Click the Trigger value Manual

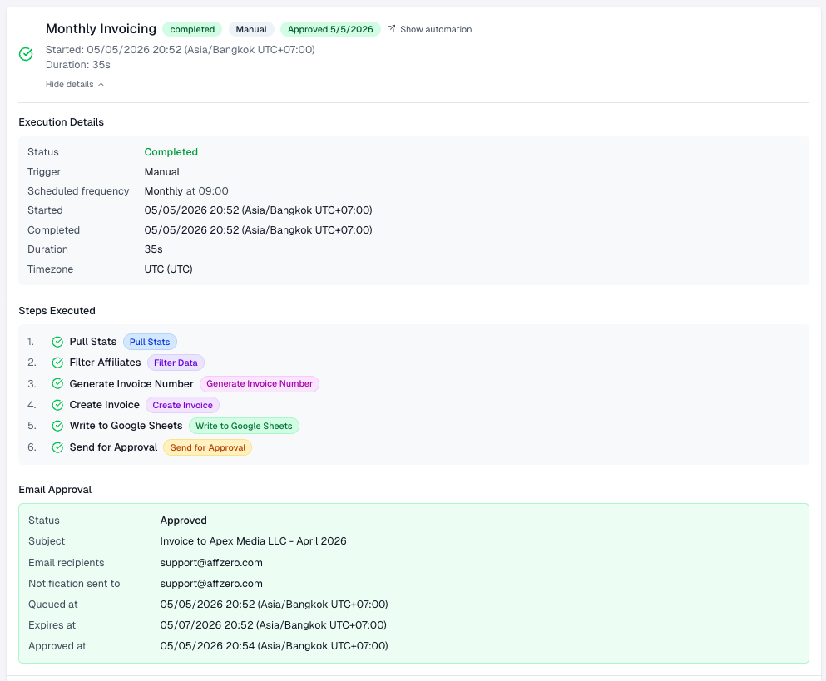(161, 171)
